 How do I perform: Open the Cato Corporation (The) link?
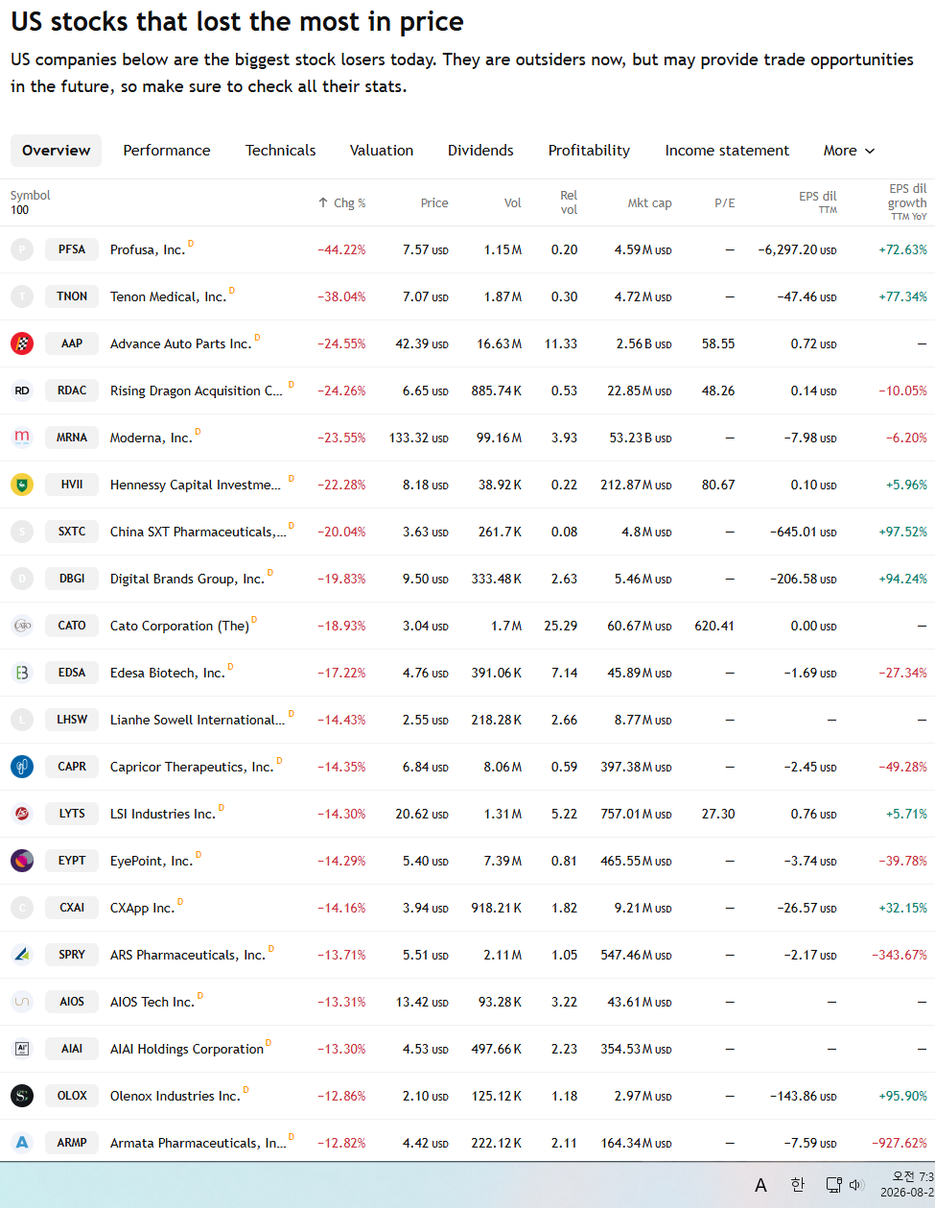179,626
